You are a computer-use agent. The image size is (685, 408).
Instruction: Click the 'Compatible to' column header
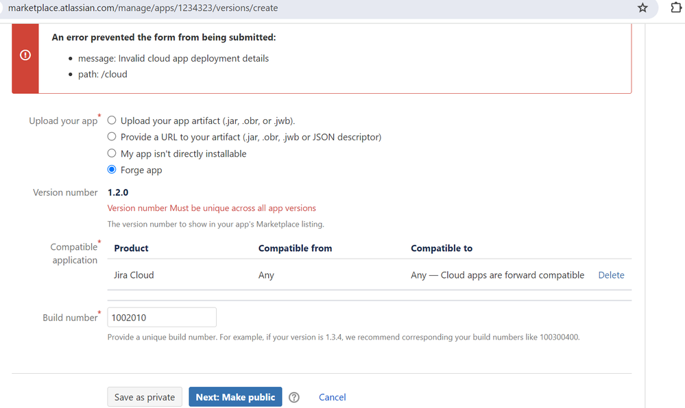click(441, 248)
